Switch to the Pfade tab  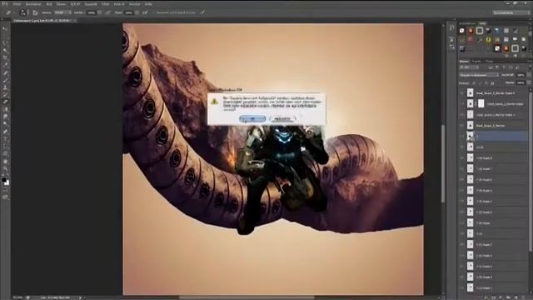coord(490,61)
